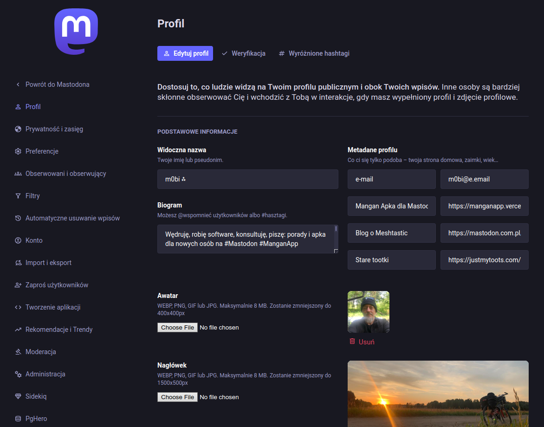Click the globe icon for Prywatność i zasięg
The width and height of the screenshot is (544, 427).
[x=18, y=129]
